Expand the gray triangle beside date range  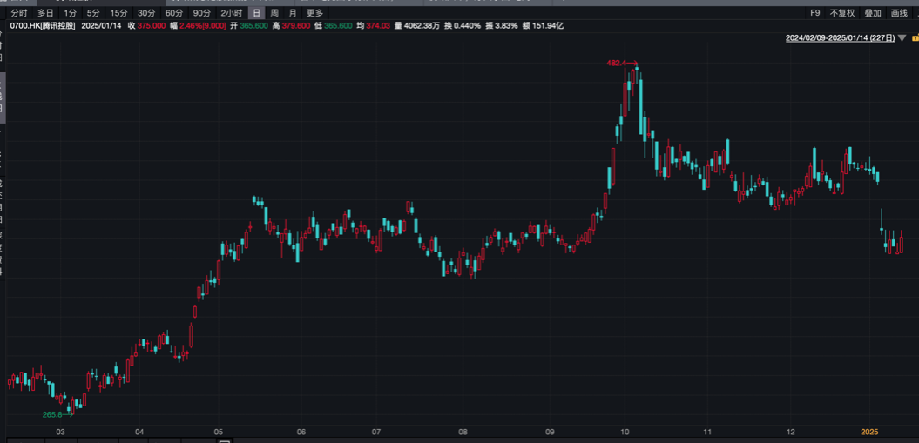(902, 38)
